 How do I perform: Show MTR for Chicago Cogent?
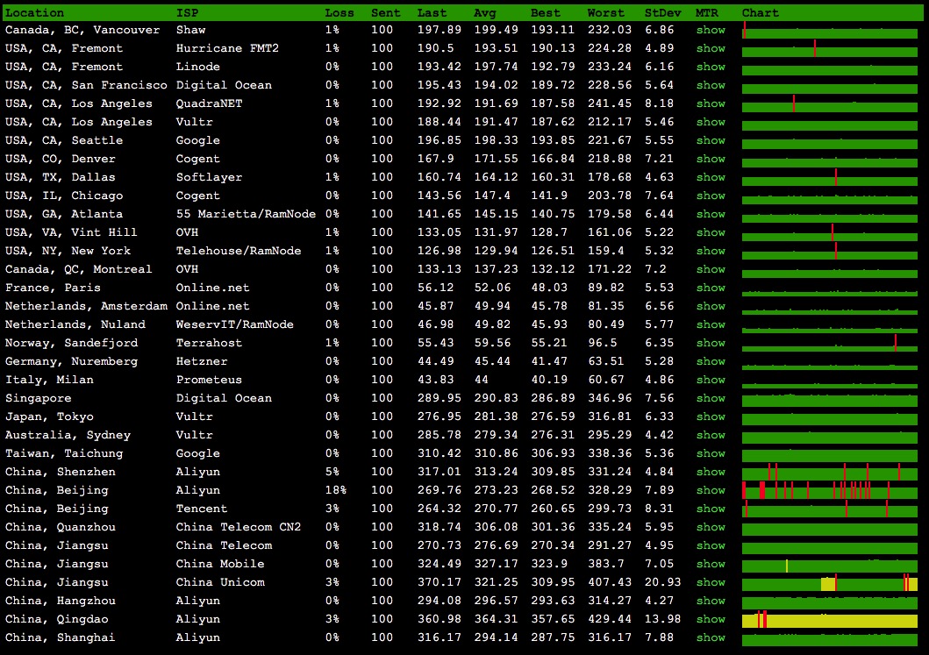point(711,195)
